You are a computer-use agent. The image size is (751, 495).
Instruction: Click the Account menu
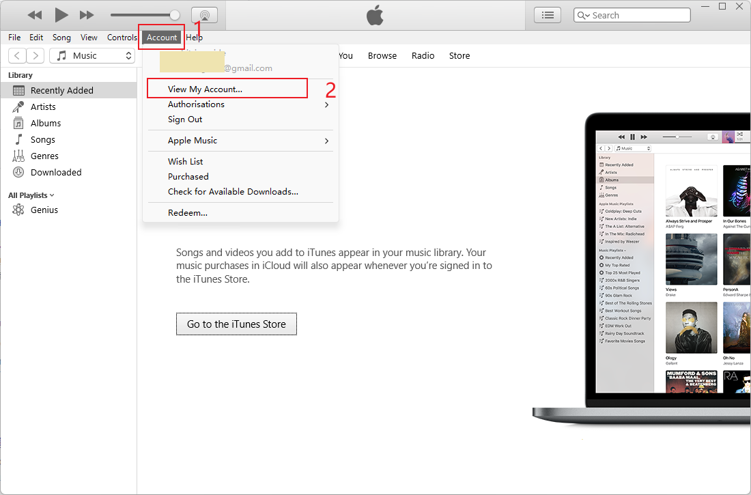click(x=161, y=38)
